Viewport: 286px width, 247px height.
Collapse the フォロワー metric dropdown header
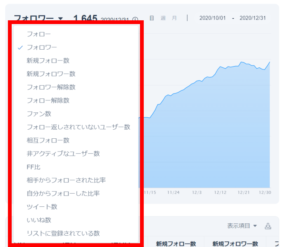coord(38,18)
